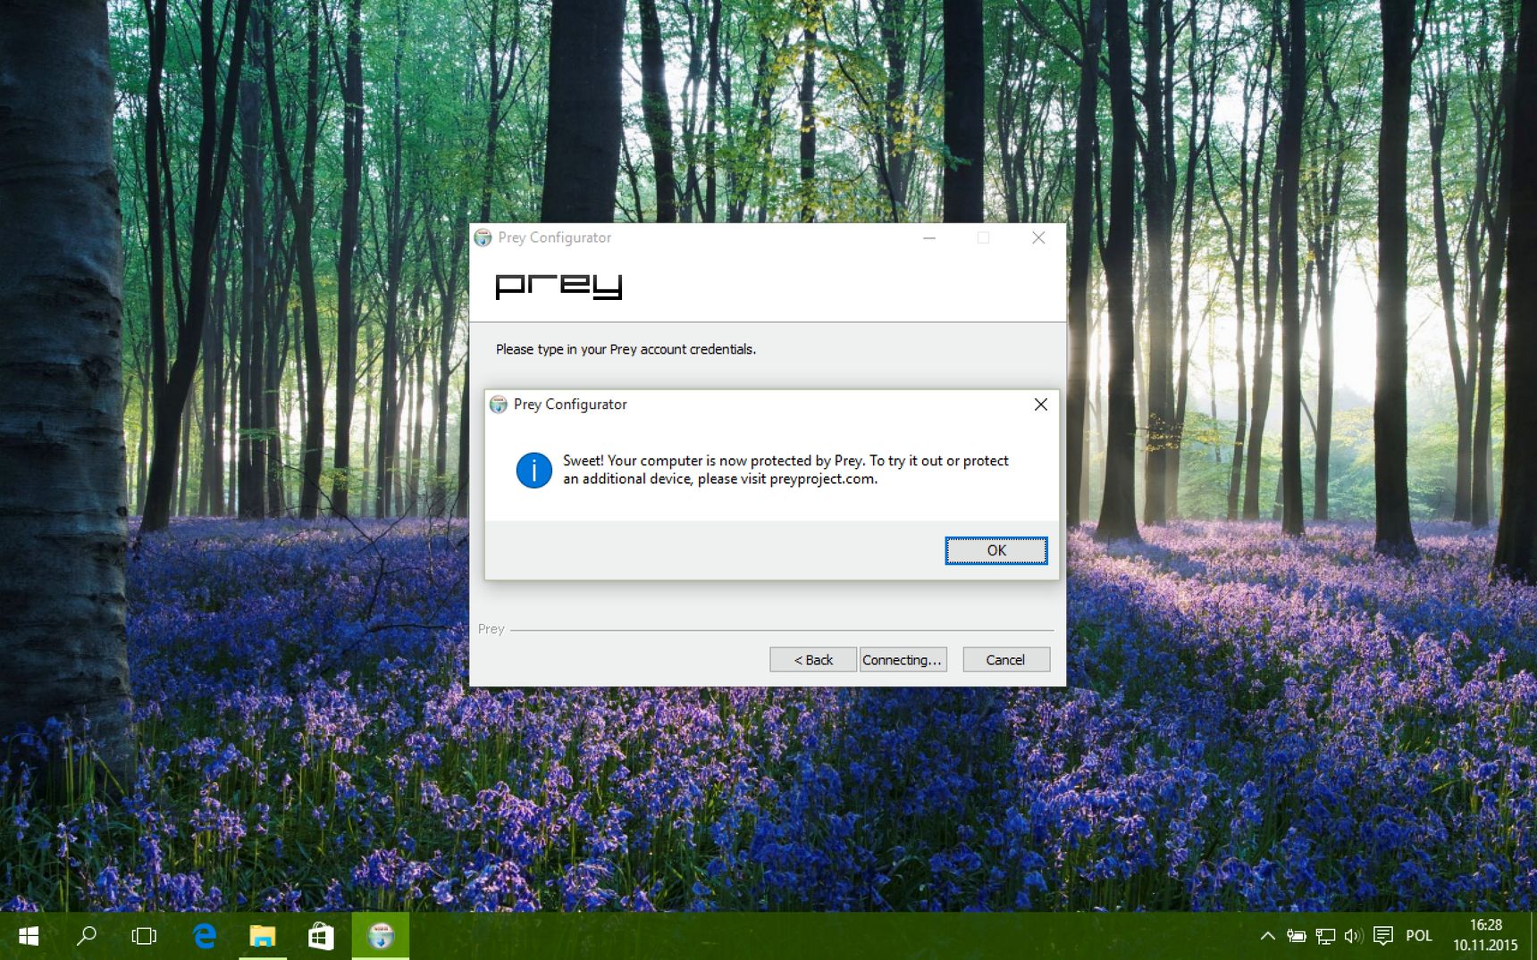Image resolution: width=1537 pixels, height=960 pixels.
Task: Open the clock showing 16:28
Action: point(1485,935)
